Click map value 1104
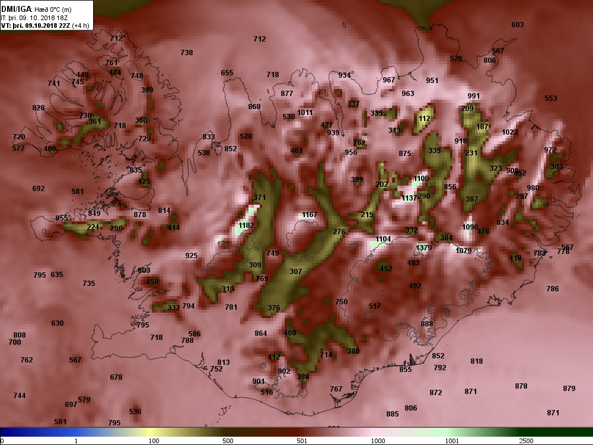This screenshot has height=445, width=593. (383, 239)
